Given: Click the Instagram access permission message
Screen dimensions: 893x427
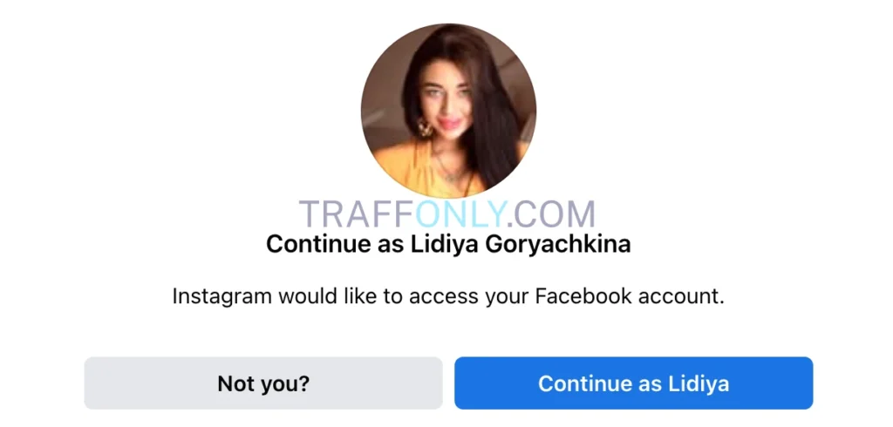Looking at the screenshot, I should [448, 296].
